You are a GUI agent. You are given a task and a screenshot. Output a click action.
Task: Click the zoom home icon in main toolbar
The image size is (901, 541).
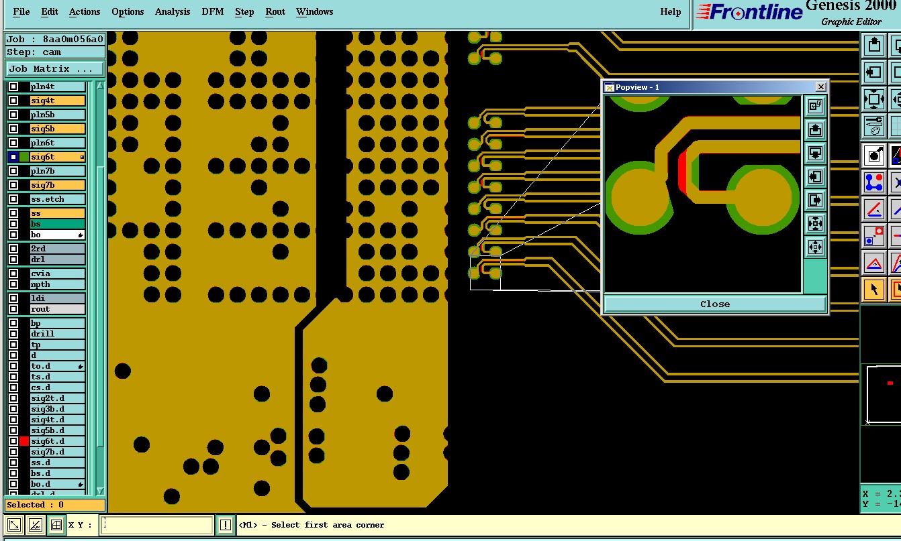(873, 99)
